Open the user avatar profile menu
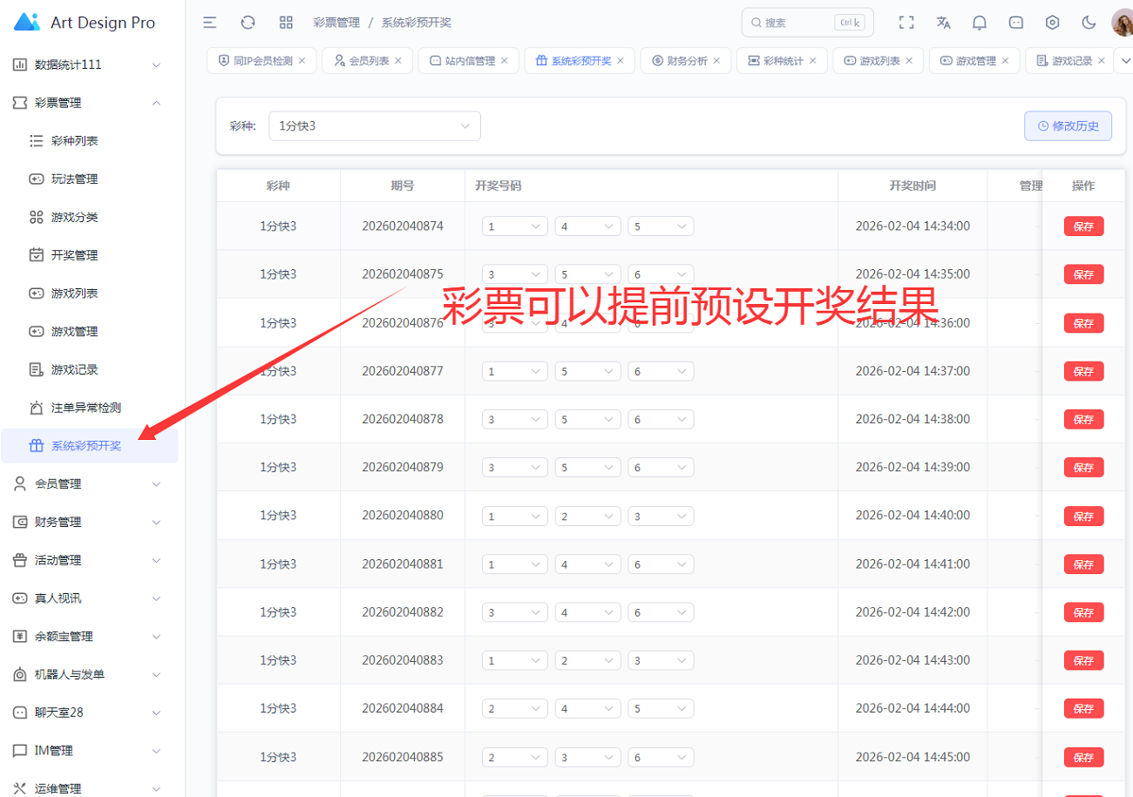The width and height of the screenshot is (1133, 797). pyautogui.click(x=1122, y=23)
